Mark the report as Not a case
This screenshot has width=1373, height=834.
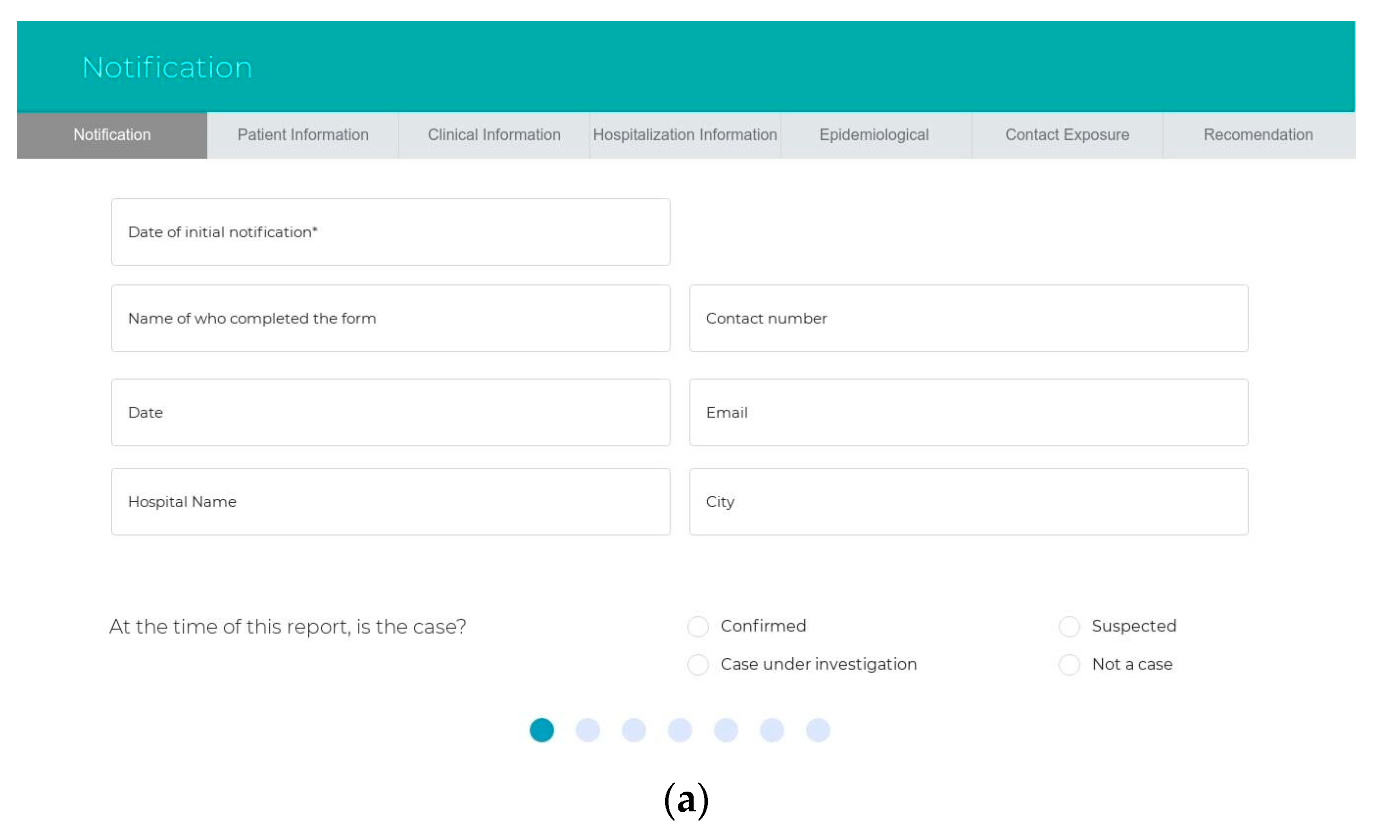(1069, 665)
